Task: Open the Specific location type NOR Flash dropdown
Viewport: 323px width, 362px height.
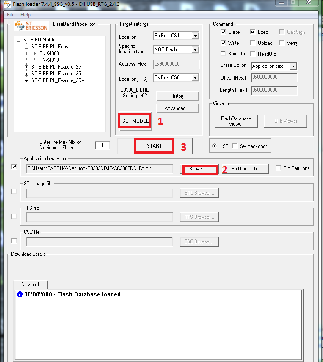Action: [x=195, y=49]
